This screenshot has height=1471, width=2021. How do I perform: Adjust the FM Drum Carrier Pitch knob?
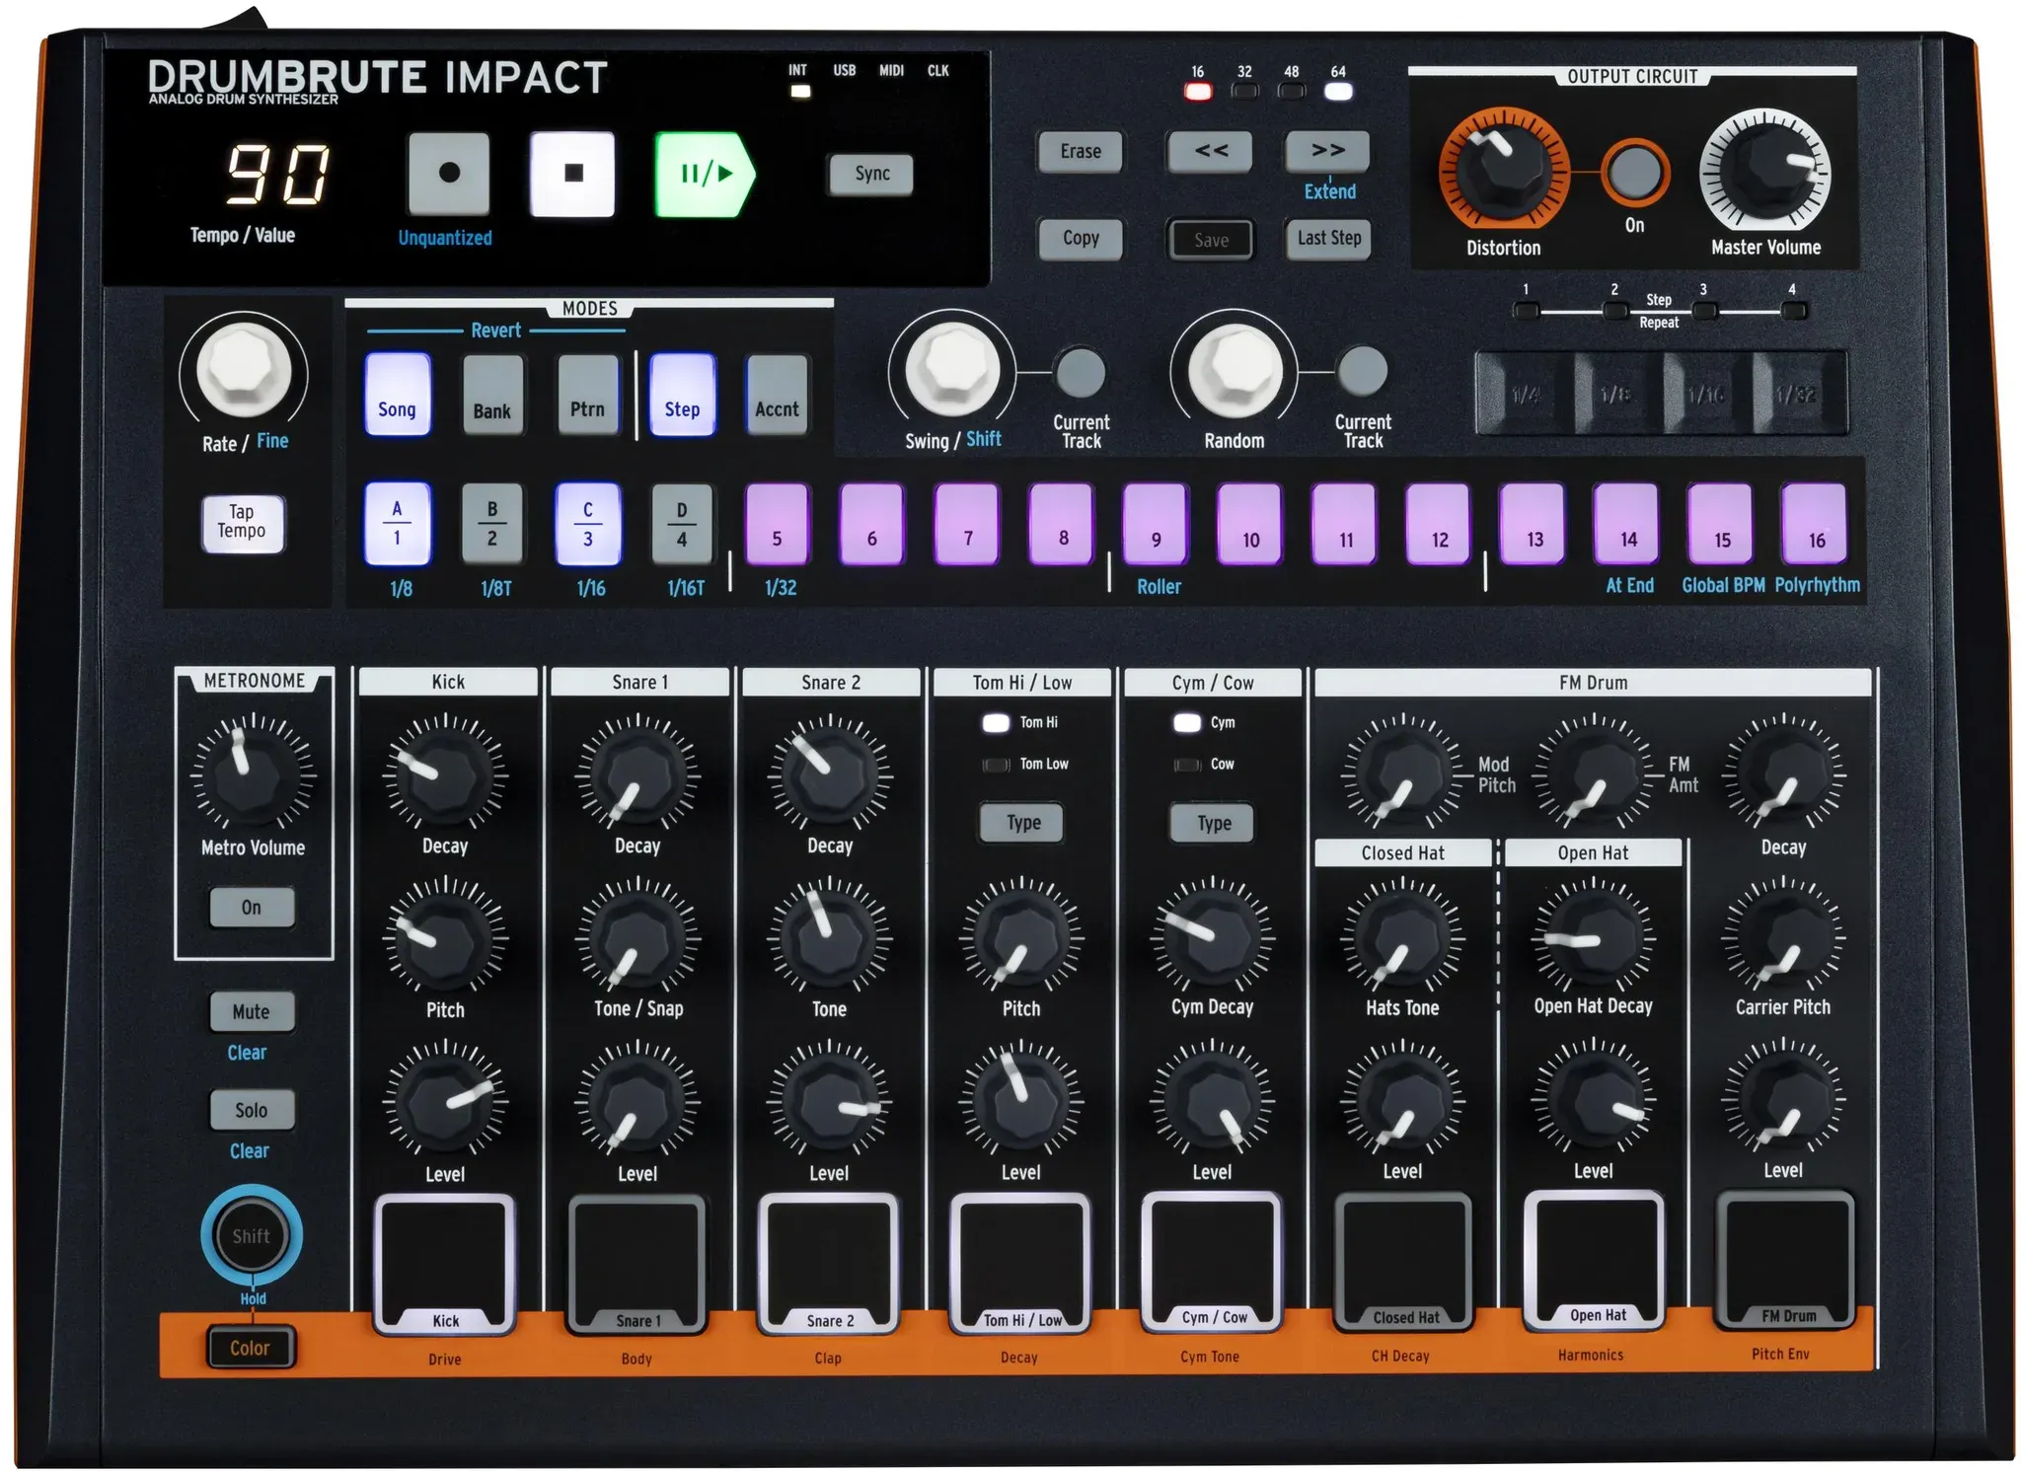tap(1783, 935)
